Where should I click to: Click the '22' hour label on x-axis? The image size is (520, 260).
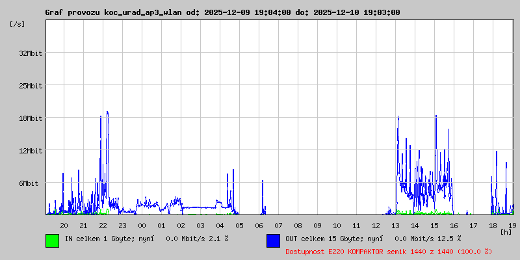pos(103,226)
